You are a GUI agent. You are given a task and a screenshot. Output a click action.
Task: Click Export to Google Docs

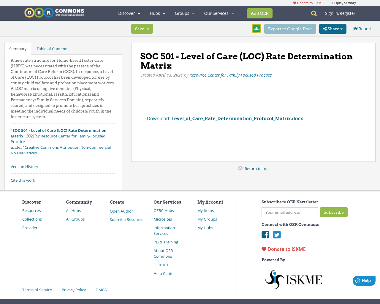coord(290,29)
